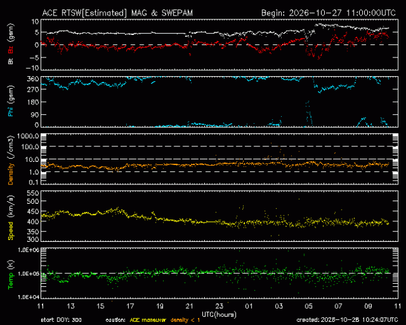Screen dimensions: 406x325
Task: Click the white 'Bt' axis label
Action: 11,61
